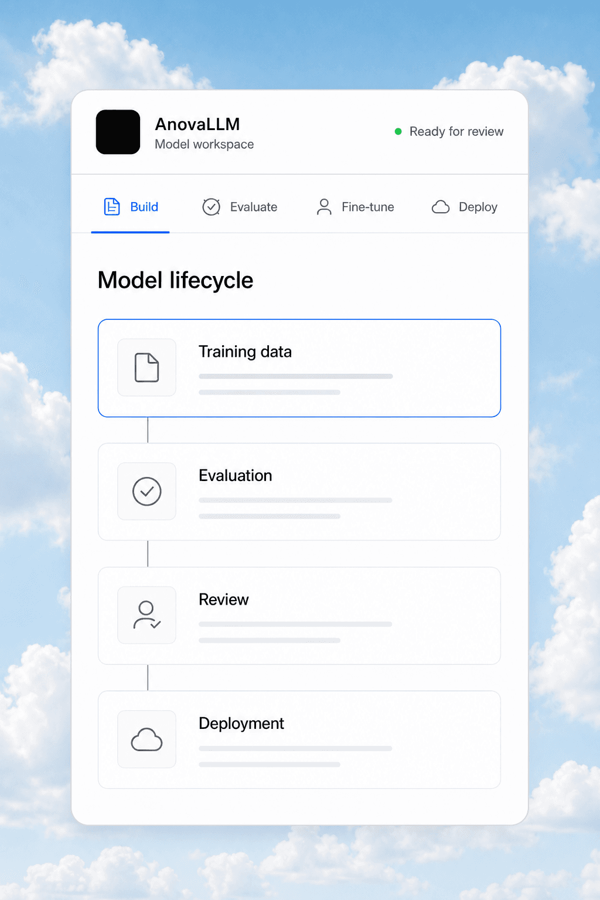The image size is (600, 900).
Task: Open the Evaluate tab
Action: click(240, 207)
